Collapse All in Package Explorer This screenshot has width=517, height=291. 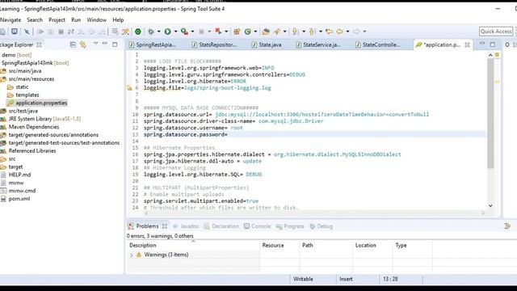click(x=73, y=44)
